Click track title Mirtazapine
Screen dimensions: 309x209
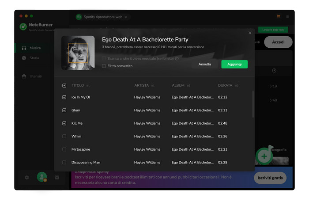tap(81, 149)
